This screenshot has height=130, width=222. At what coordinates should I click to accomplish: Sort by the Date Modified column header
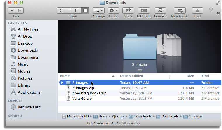[x=143, y=76]
